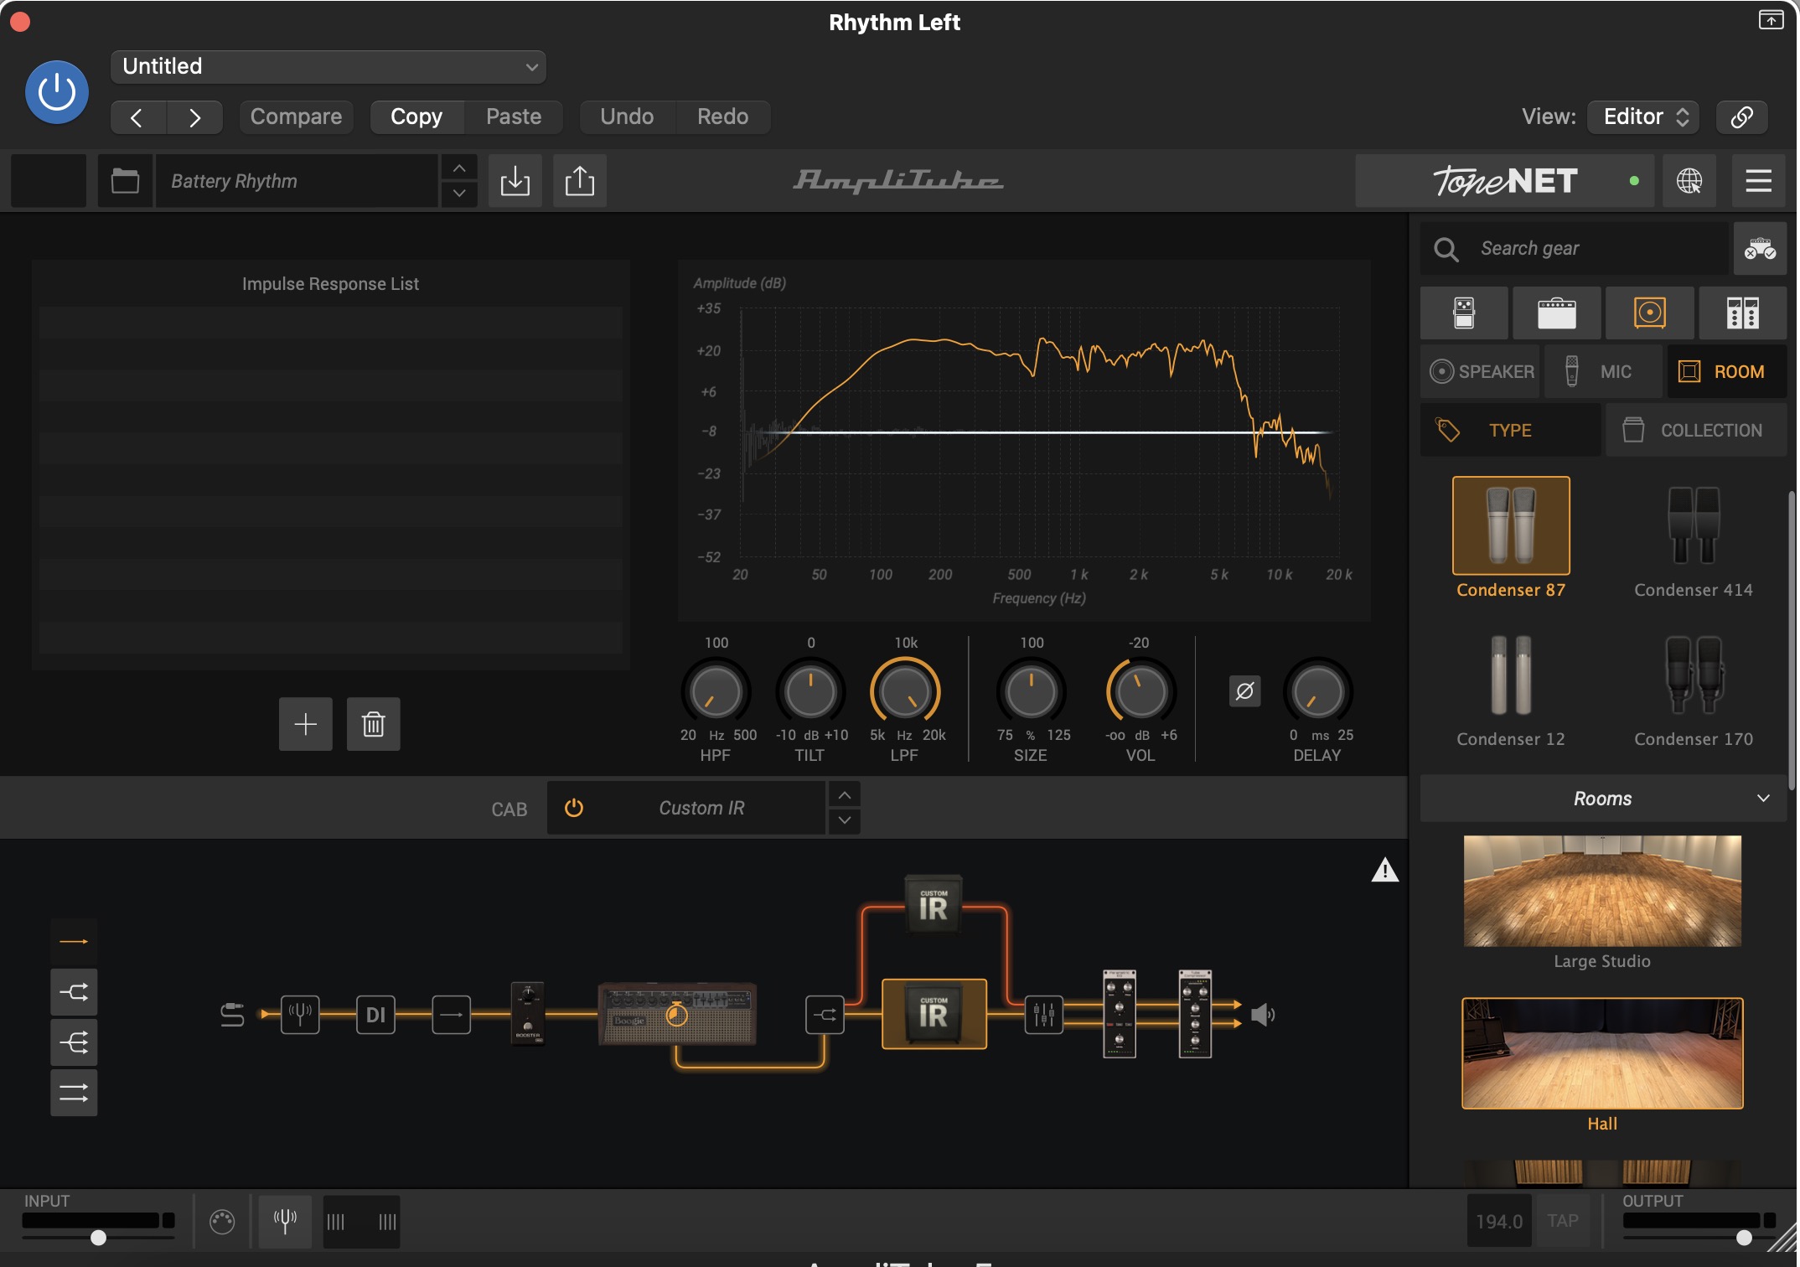Click the HPF knob
The width and height of the screenshot is (1800, 1267).
(716, 692)
